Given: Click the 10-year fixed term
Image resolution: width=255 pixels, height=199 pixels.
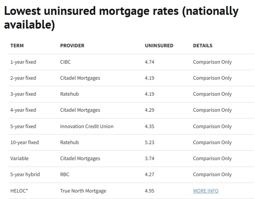Looking at the screenshot, I should (24, 143).
